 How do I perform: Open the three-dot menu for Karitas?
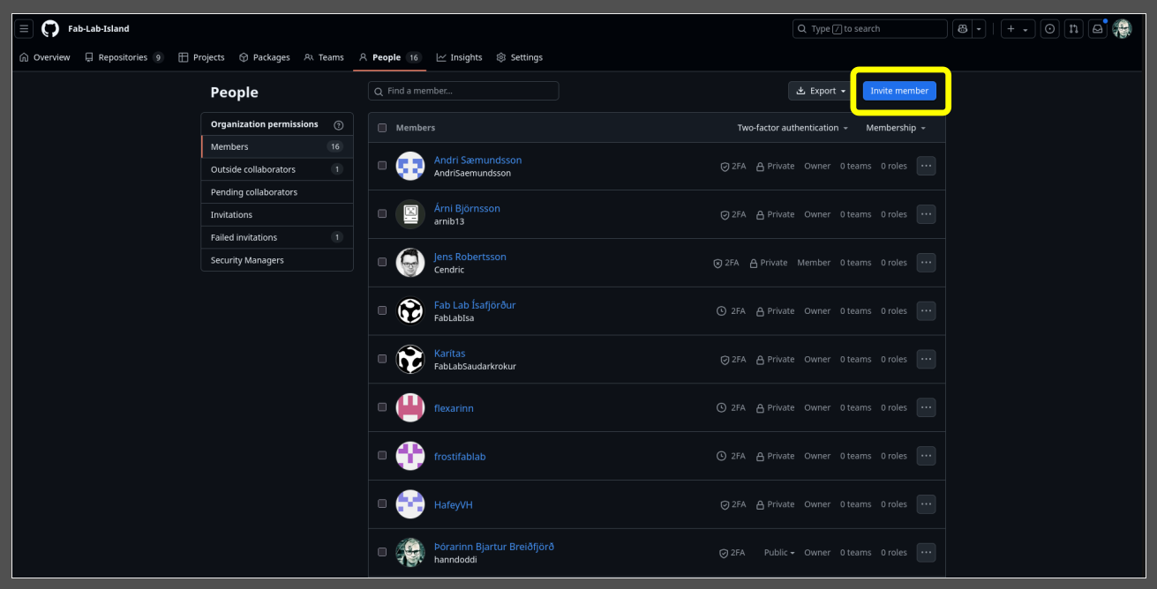click(x=926, y=359)
